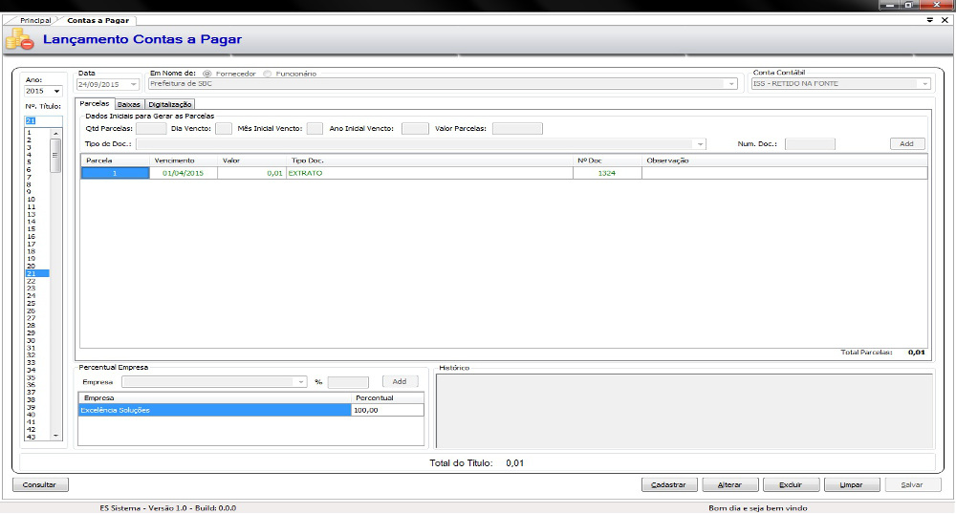Select the Excelência Soluções row
This screenshot has height=514, width=956.
click(214, 410)
